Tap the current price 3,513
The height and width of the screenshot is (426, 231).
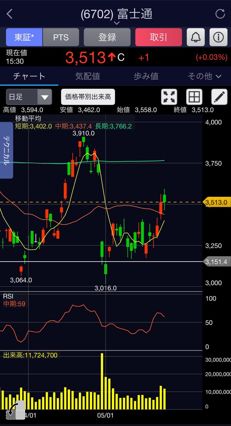coord(85,58)
